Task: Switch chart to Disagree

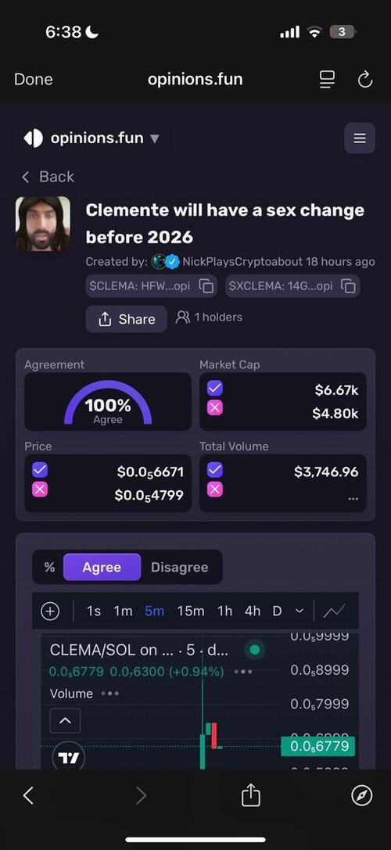Action: point(180,568)
